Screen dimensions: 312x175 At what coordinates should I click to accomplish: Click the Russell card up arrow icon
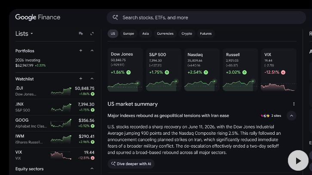[245, 72]
